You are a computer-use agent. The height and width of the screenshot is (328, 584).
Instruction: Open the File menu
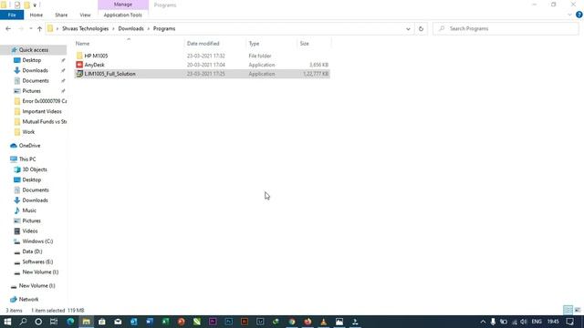pos(12,15)
